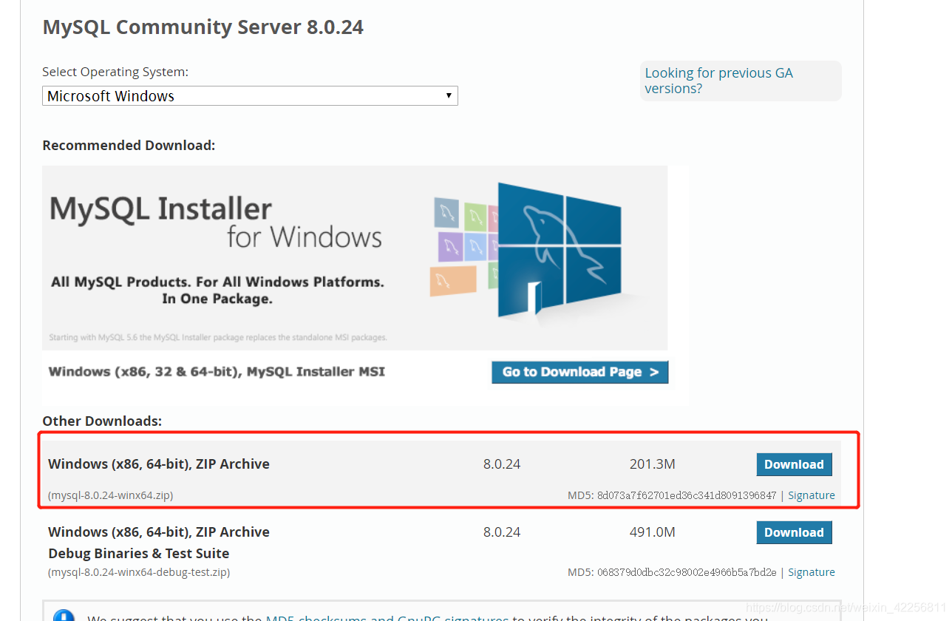Click the Looking for previous GA versions link
Screen dimensions: 952x621
(718, 81)
